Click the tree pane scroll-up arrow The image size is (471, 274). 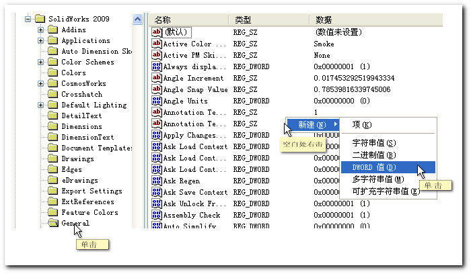[137, 19]
